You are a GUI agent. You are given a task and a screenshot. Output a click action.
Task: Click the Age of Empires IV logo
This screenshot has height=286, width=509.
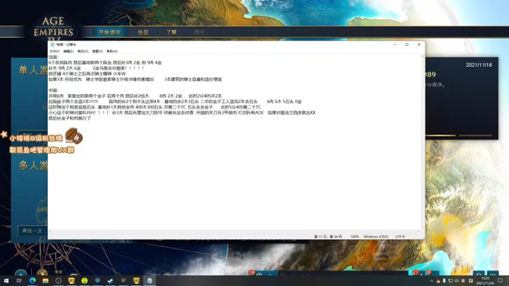click(53, 29)
